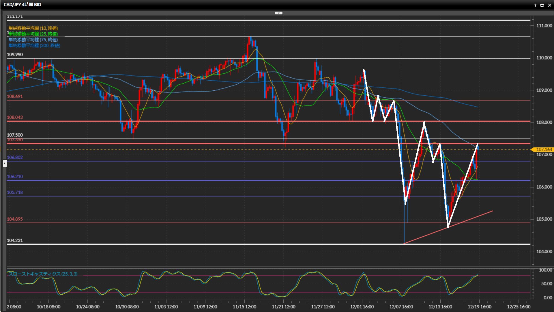Select the 200-period moving average label
554x312 pixels.
tap(34, 45)
